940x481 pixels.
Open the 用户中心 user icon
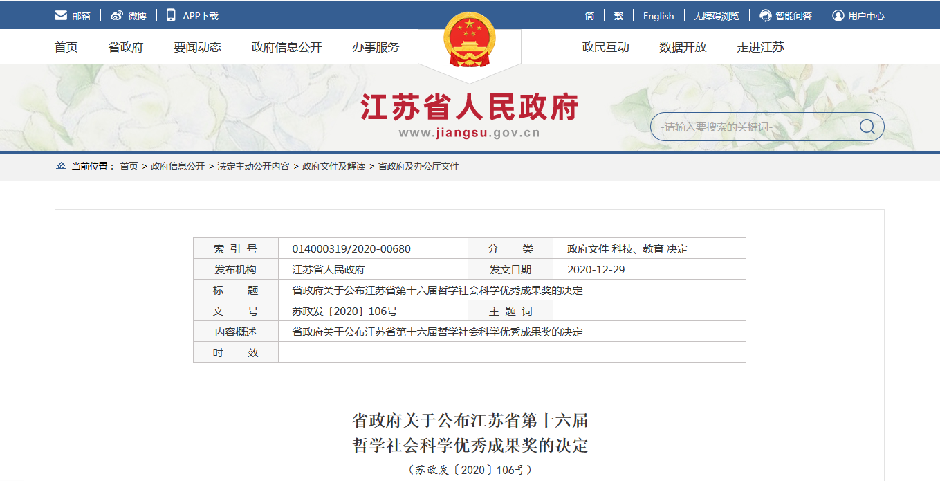coord(838,15)
